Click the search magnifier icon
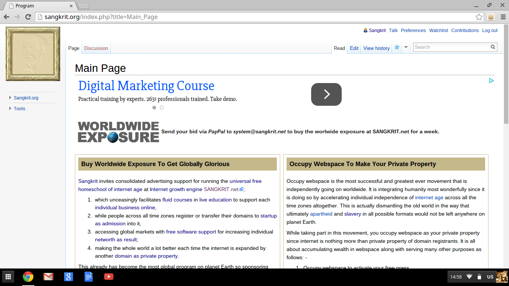This screenshot has width=509, height=286. [493, 47]
